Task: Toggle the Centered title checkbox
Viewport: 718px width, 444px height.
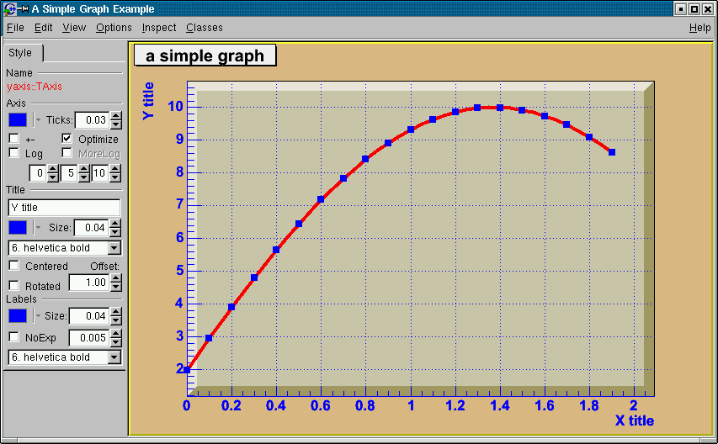Action: [13, 266]
